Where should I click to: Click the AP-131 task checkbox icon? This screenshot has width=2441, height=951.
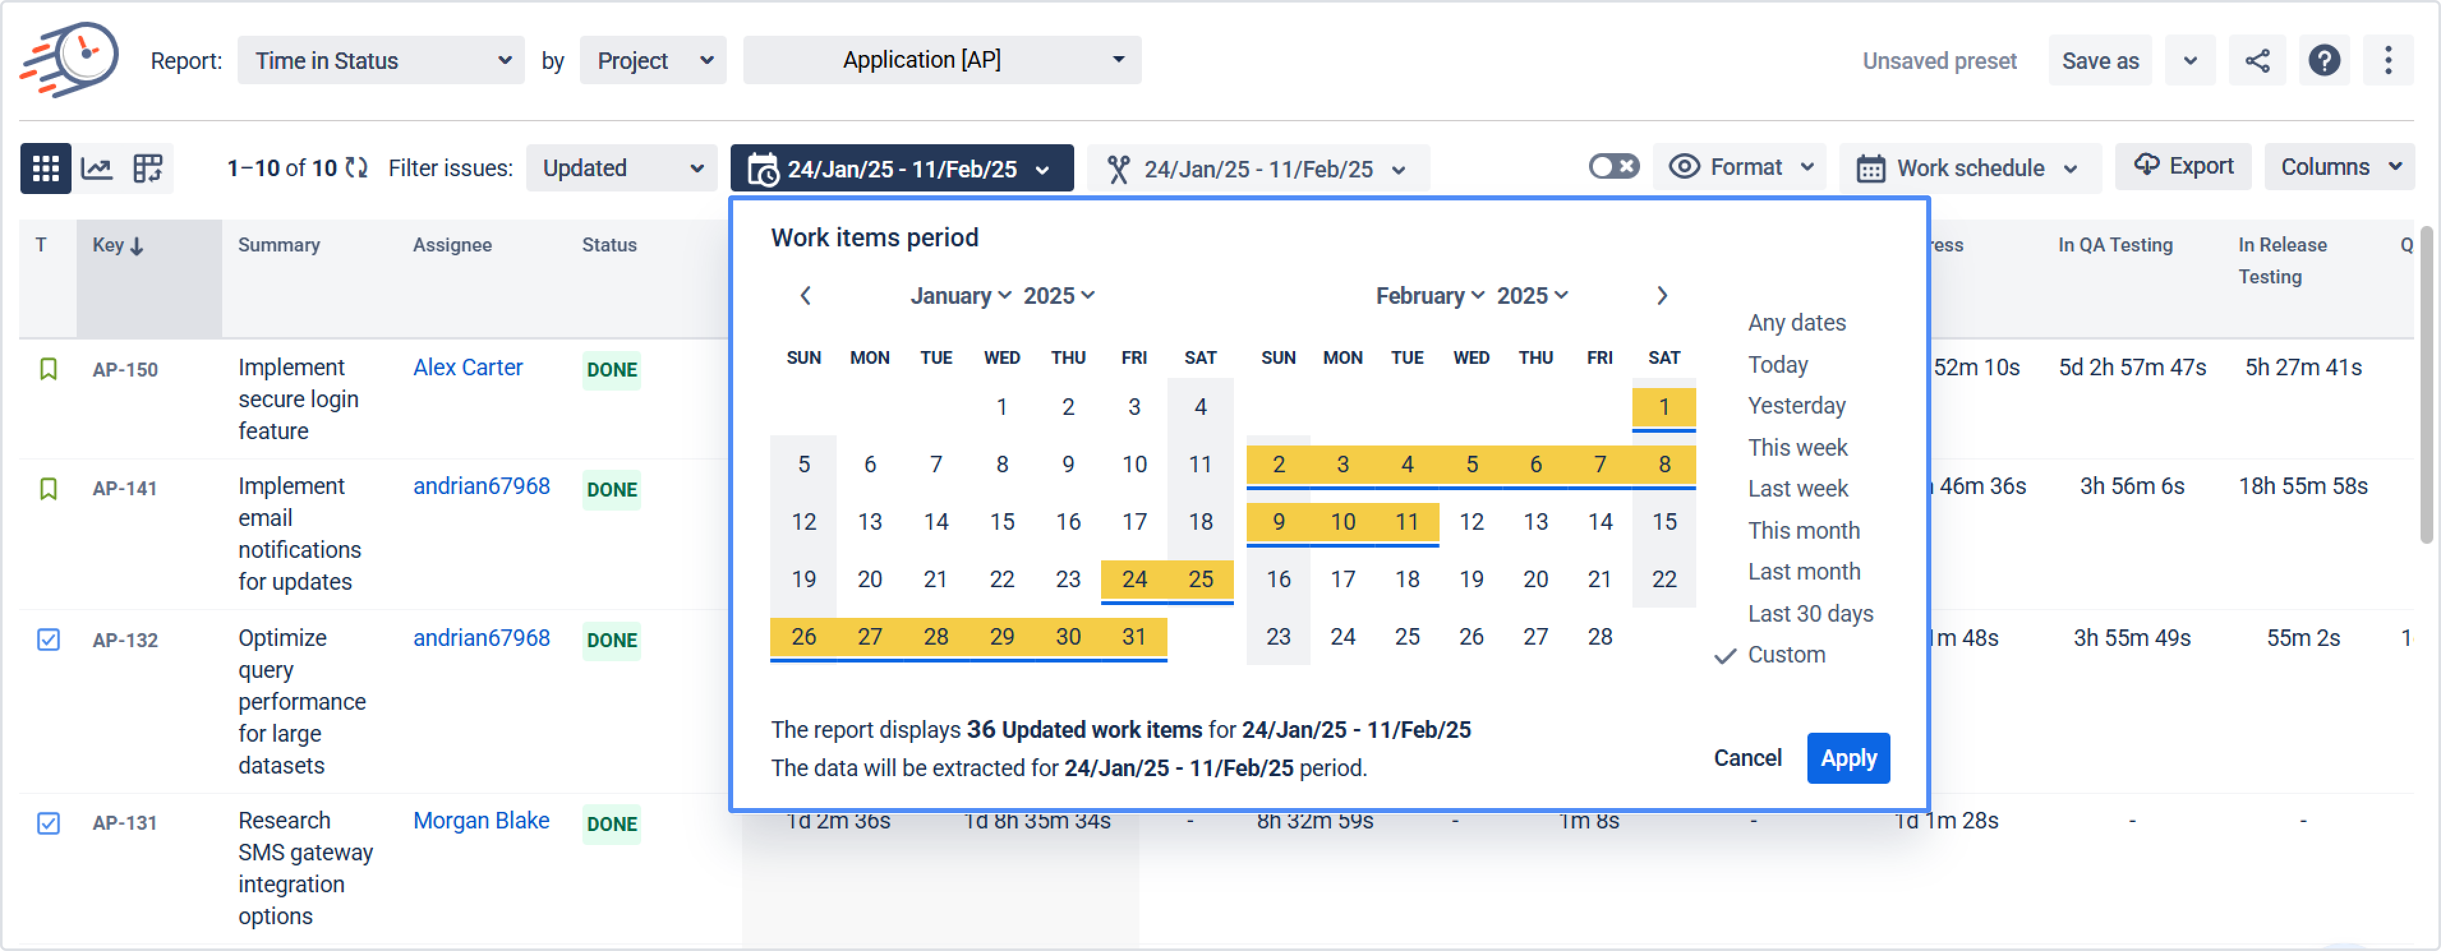[x=49, y=822]
